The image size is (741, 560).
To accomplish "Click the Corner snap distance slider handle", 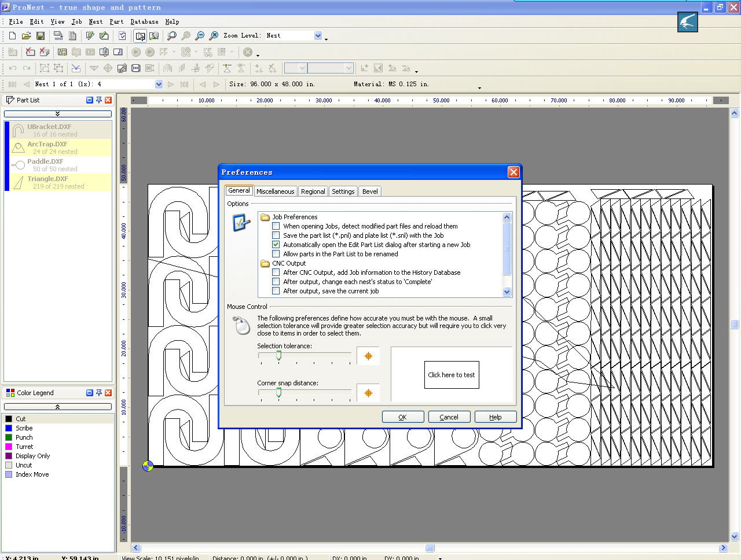I will coord(278,393).
